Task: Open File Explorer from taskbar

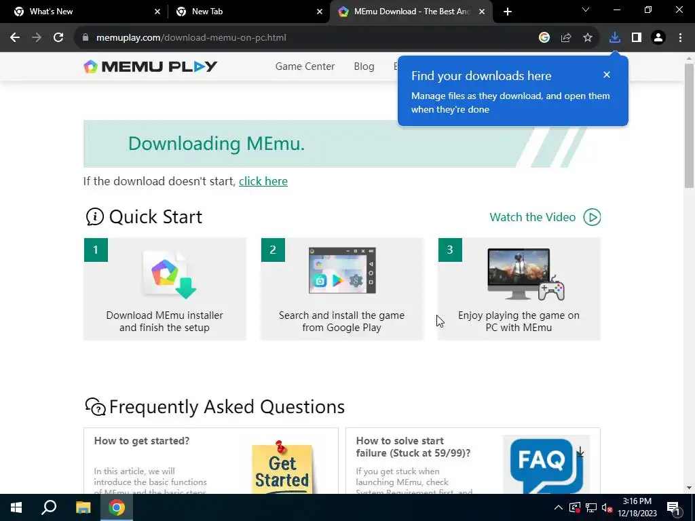Action: point(83,507)
